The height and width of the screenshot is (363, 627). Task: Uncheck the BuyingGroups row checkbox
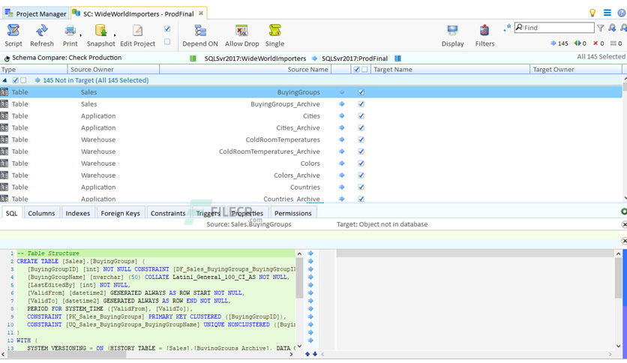(x=361, y=92)
